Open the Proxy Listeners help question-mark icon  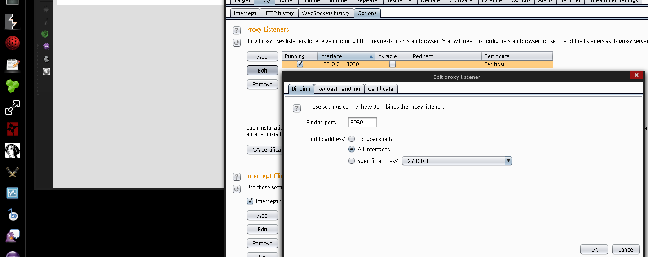tap(236, 30)
